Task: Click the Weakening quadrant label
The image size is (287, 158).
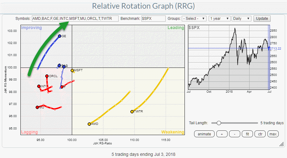Action: [173, 132]
